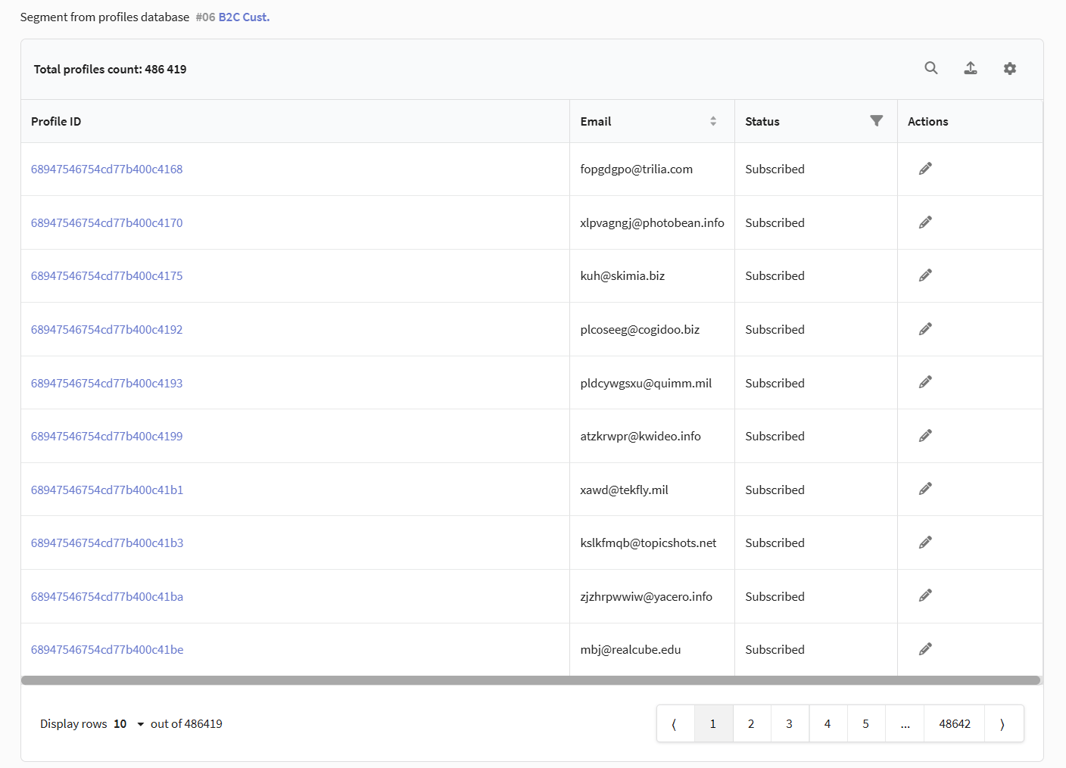Click the horizontal table scrollbar
Viewport: 1066px width, 768px height.
(530, 680)
